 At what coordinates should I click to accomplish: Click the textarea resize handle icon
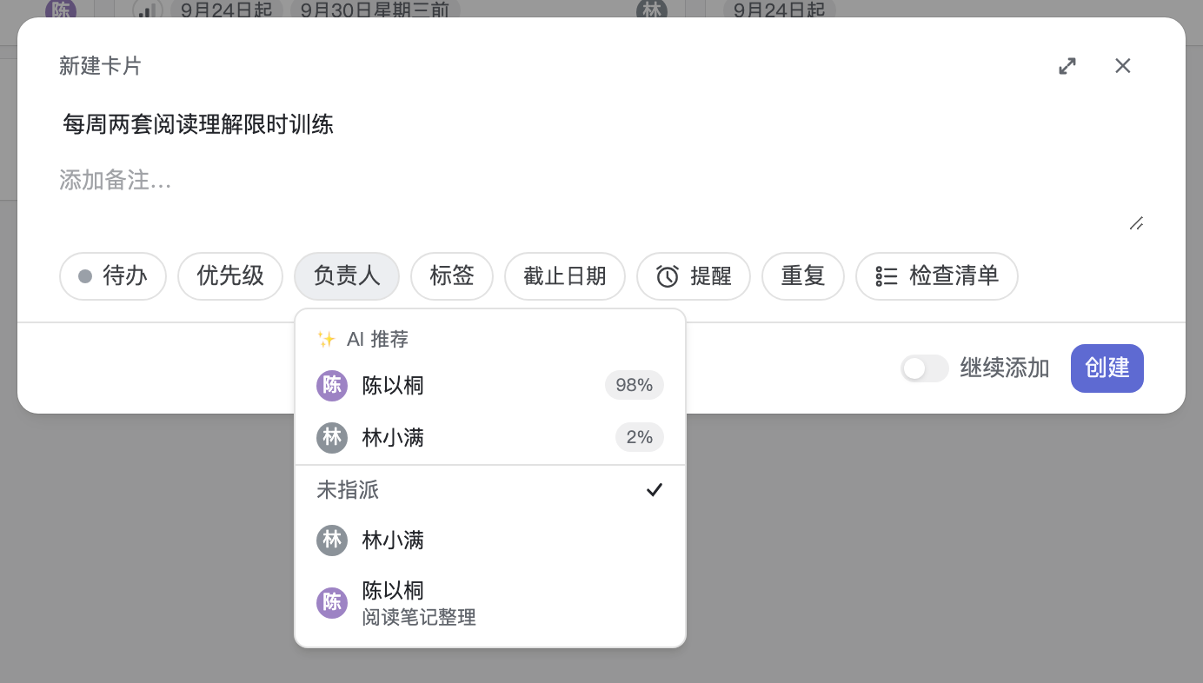[x=1136, y=223]
